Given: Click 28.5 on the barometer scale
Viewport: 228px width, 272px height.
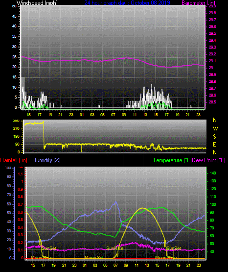Looking at the screenshot, I should (212, 102).
